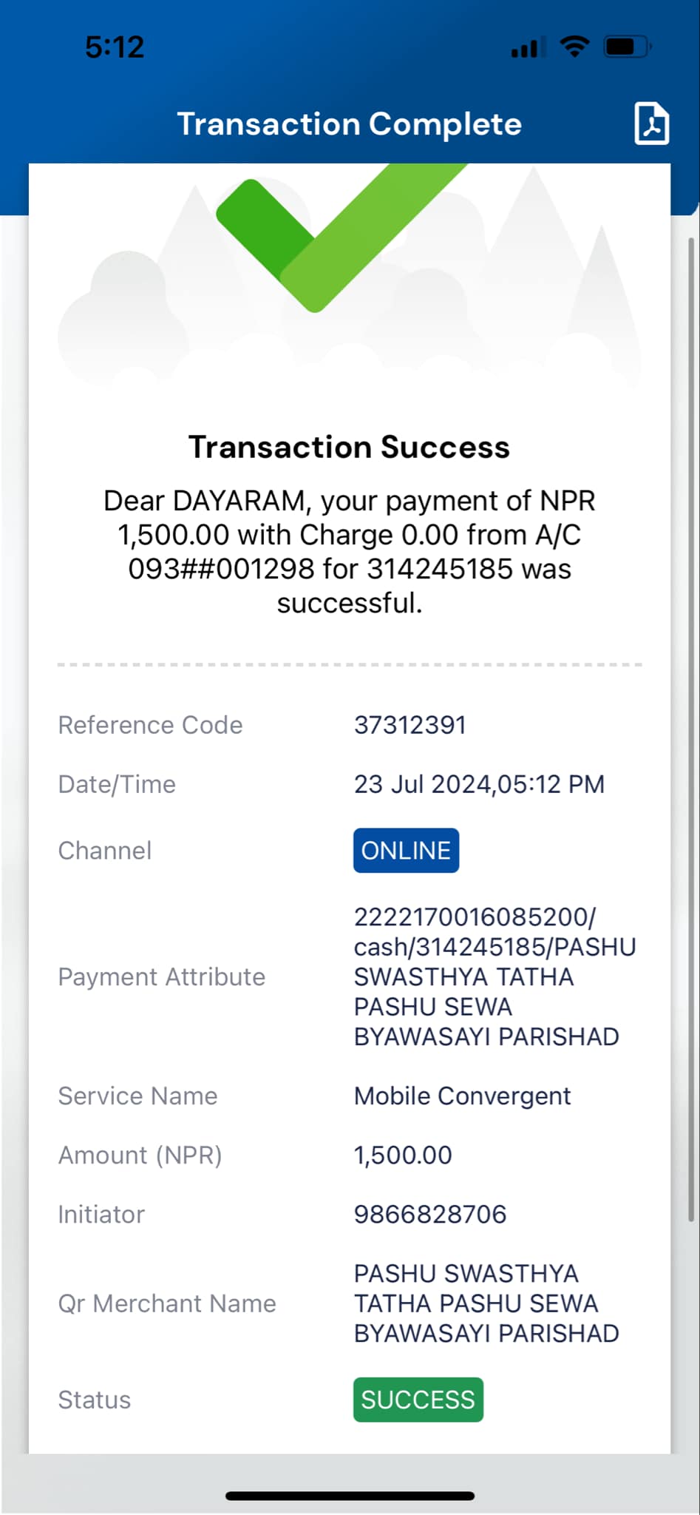Tap the Mobile Convergent service name
The height and width of the screenshot is (1515, 700).
[x=463, y=1096]
